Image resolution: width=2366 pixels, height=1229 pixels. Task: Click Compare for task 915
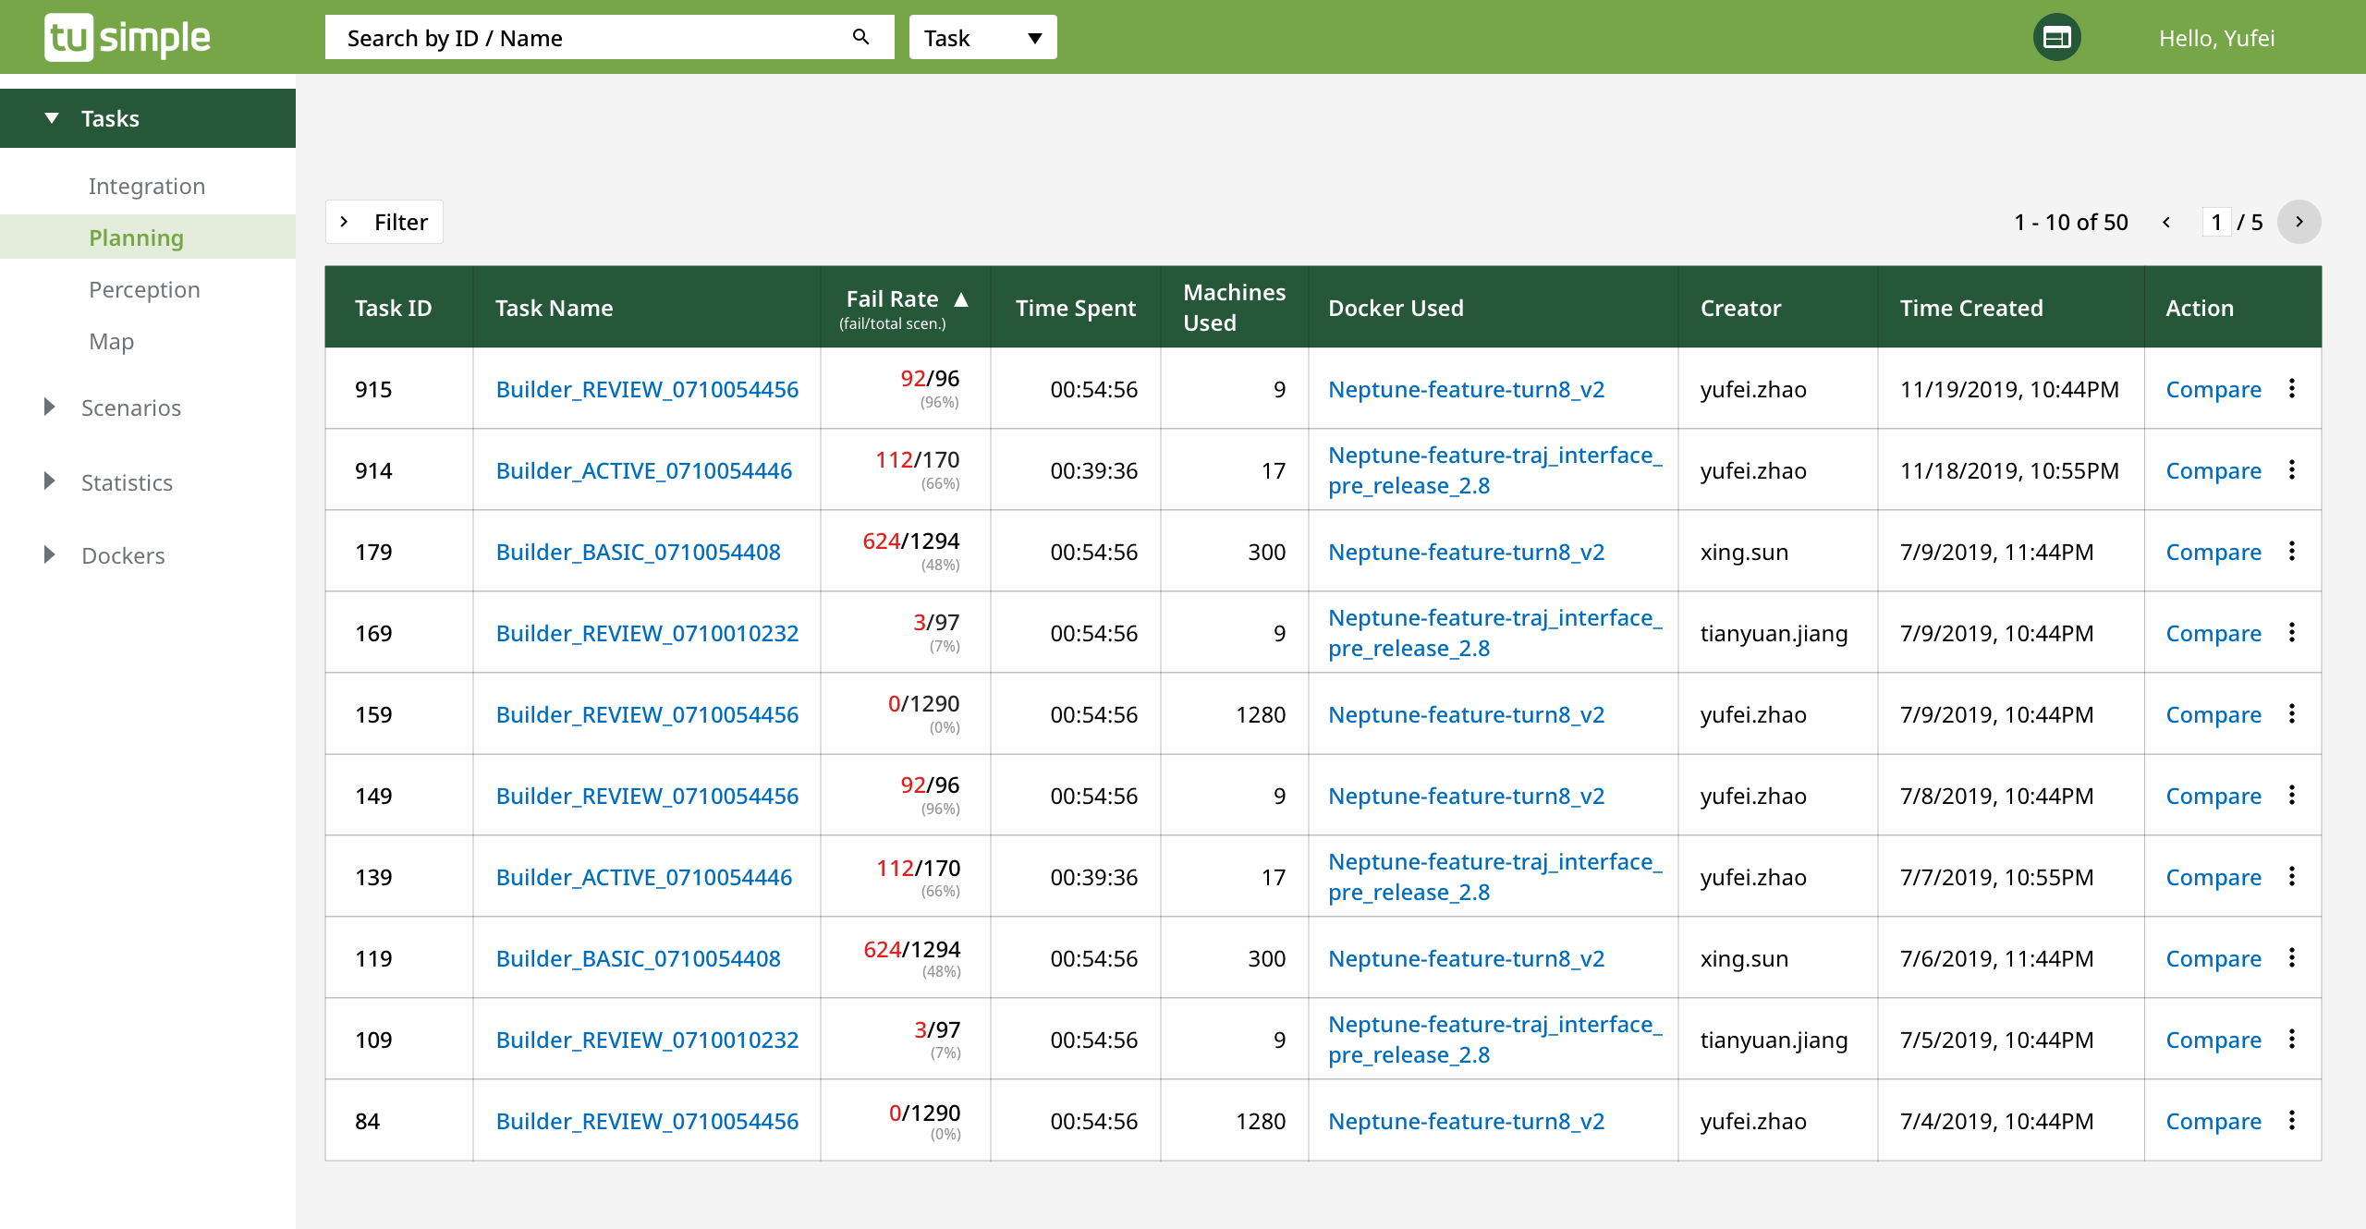[x=2214, y=389]
